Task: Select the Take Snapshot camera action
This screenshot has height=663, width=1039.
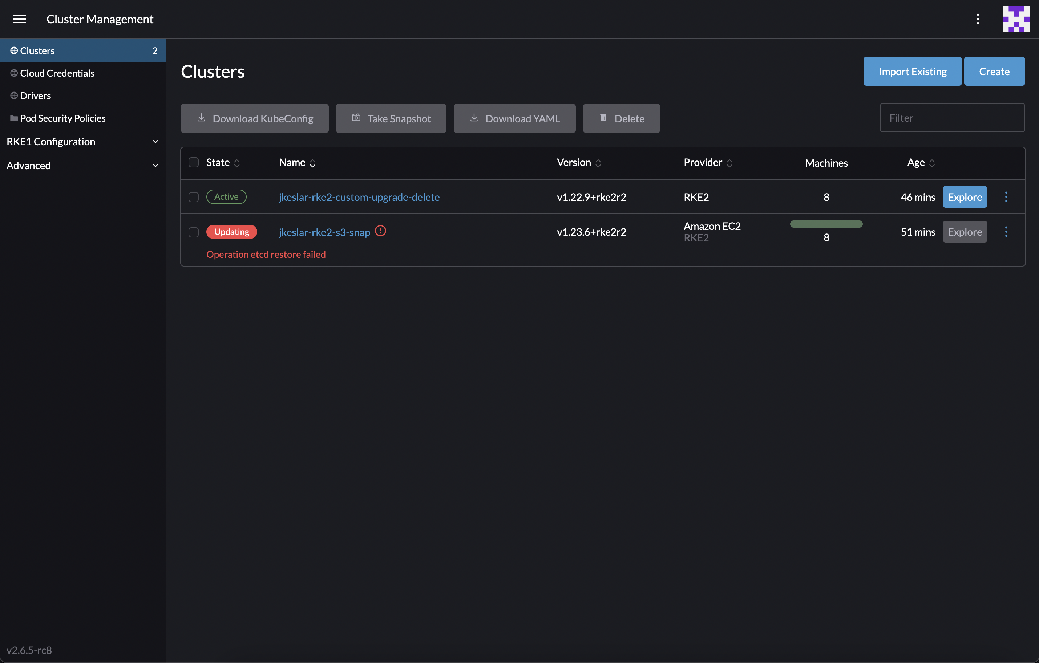Action: (x=391, y=118)
